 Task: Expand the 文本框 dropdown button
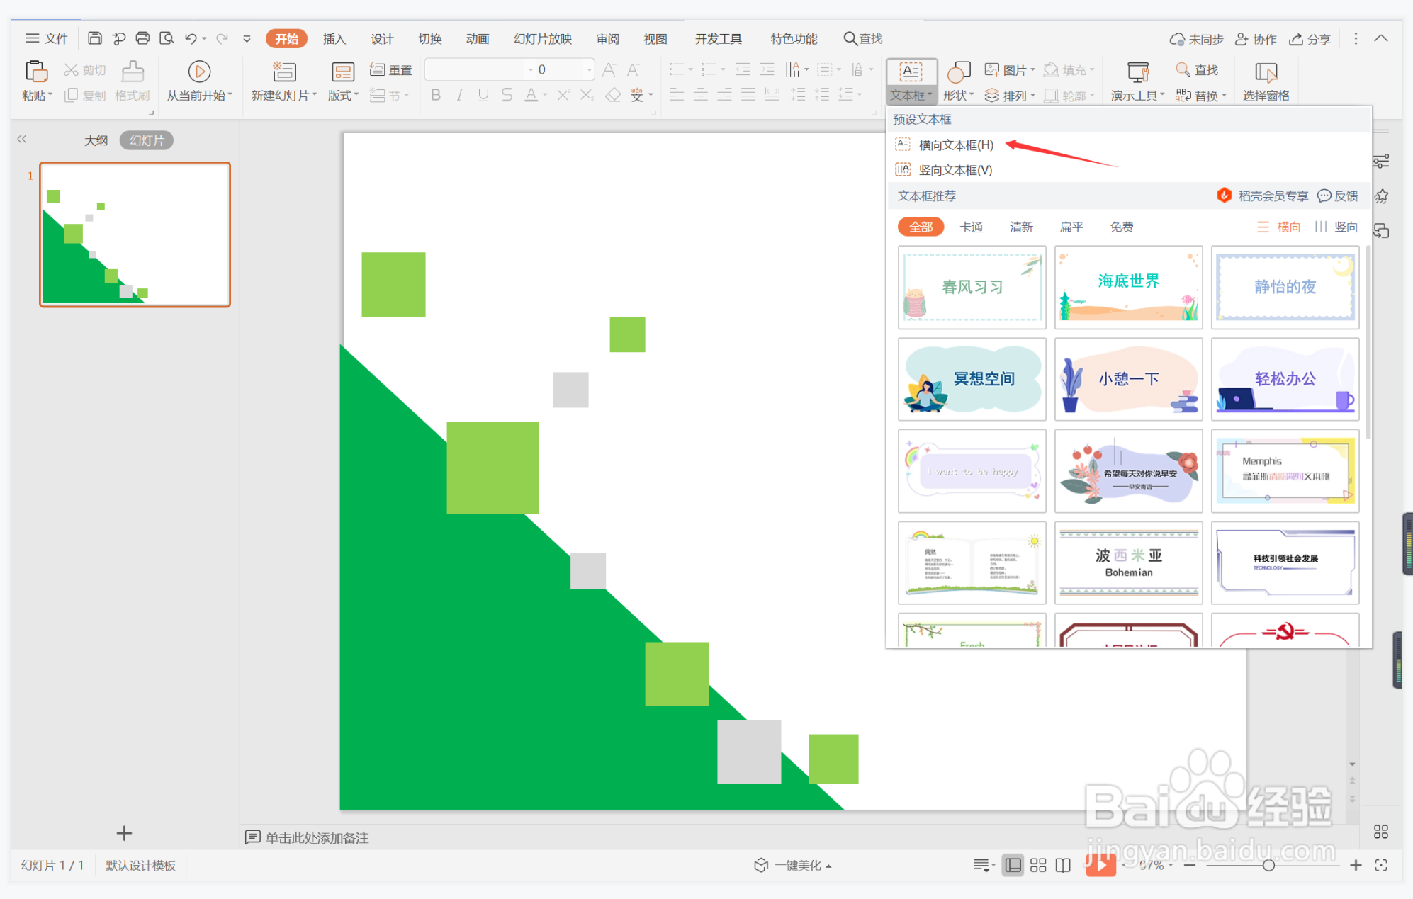pyautogui.click(x=911, y=95)
